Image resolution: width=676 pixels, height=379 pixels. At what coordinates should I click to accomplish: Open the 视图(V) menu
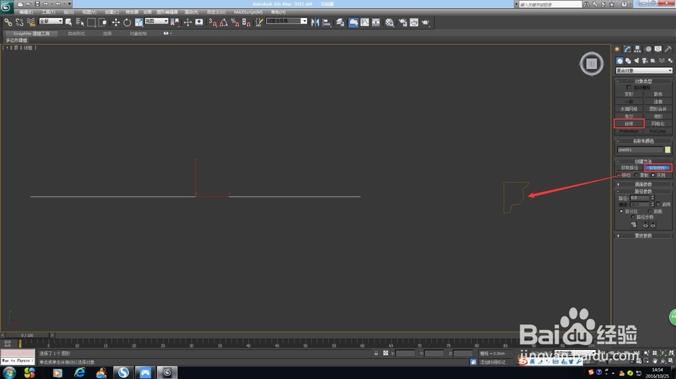(89, 12)
